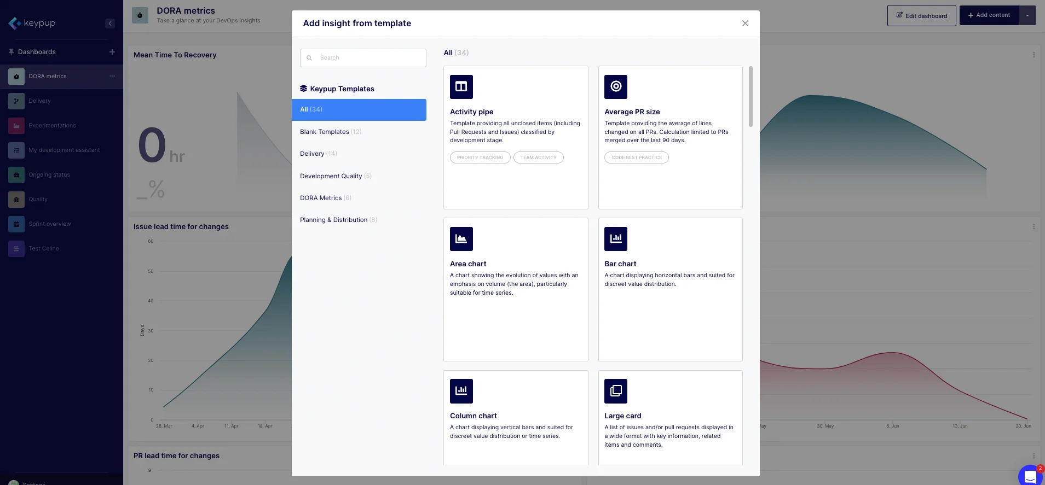Click the Activity pipe template icon
Screen dimensions: 1045x485
pyautogui.click(x=461, y=86)
